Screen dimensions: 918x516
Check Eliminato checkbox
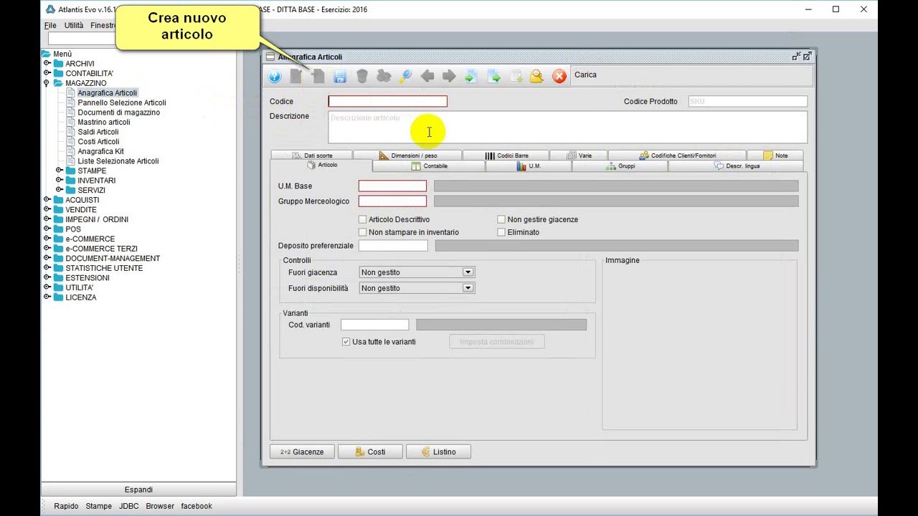[501, 232]
